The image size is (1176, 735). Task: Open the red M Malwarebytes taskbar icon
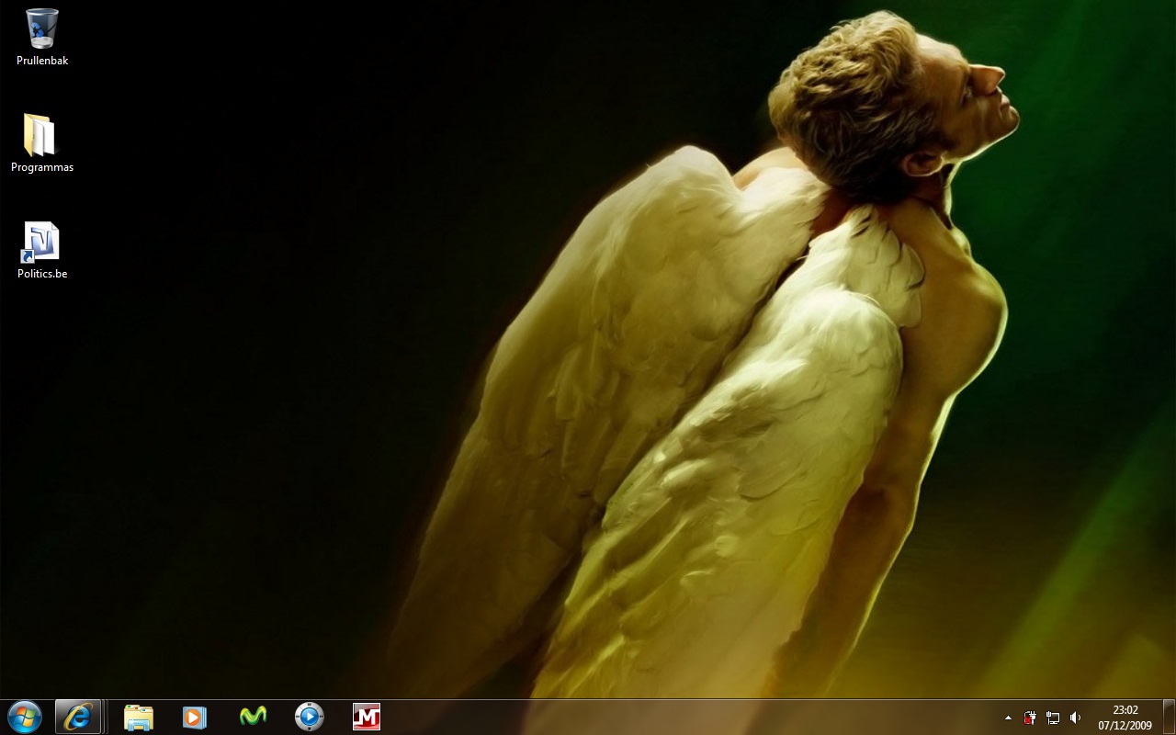tap(367, 717)
